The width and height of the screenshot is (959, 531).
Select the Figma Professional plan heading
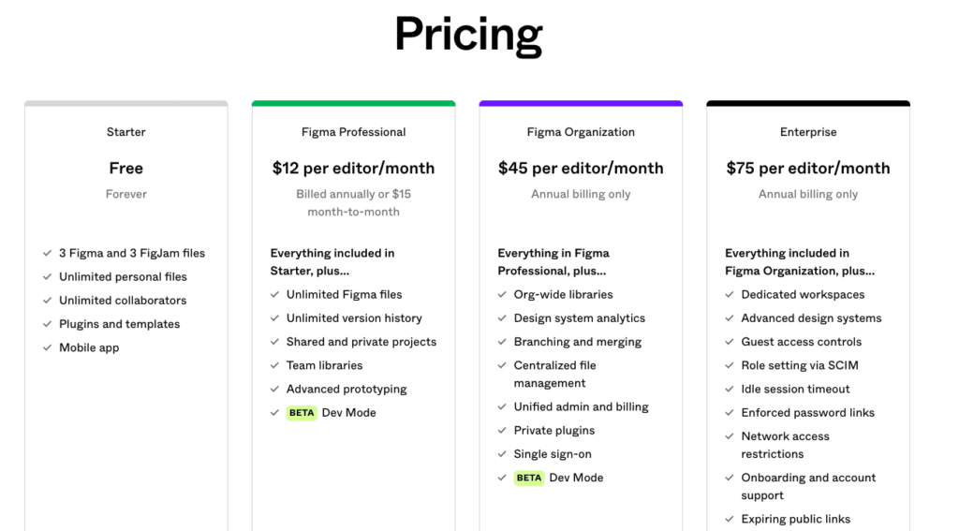pos(353,132)
